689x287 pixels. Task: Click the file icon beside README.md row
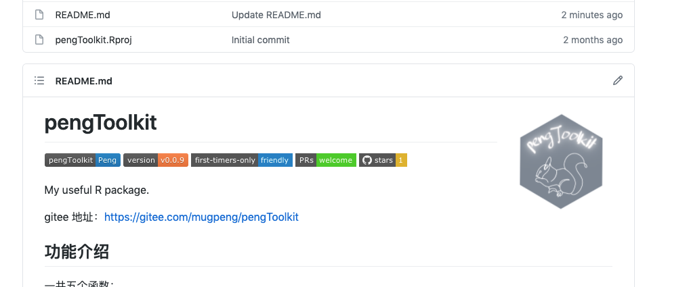pyautogui.click(x=39, y=15)
